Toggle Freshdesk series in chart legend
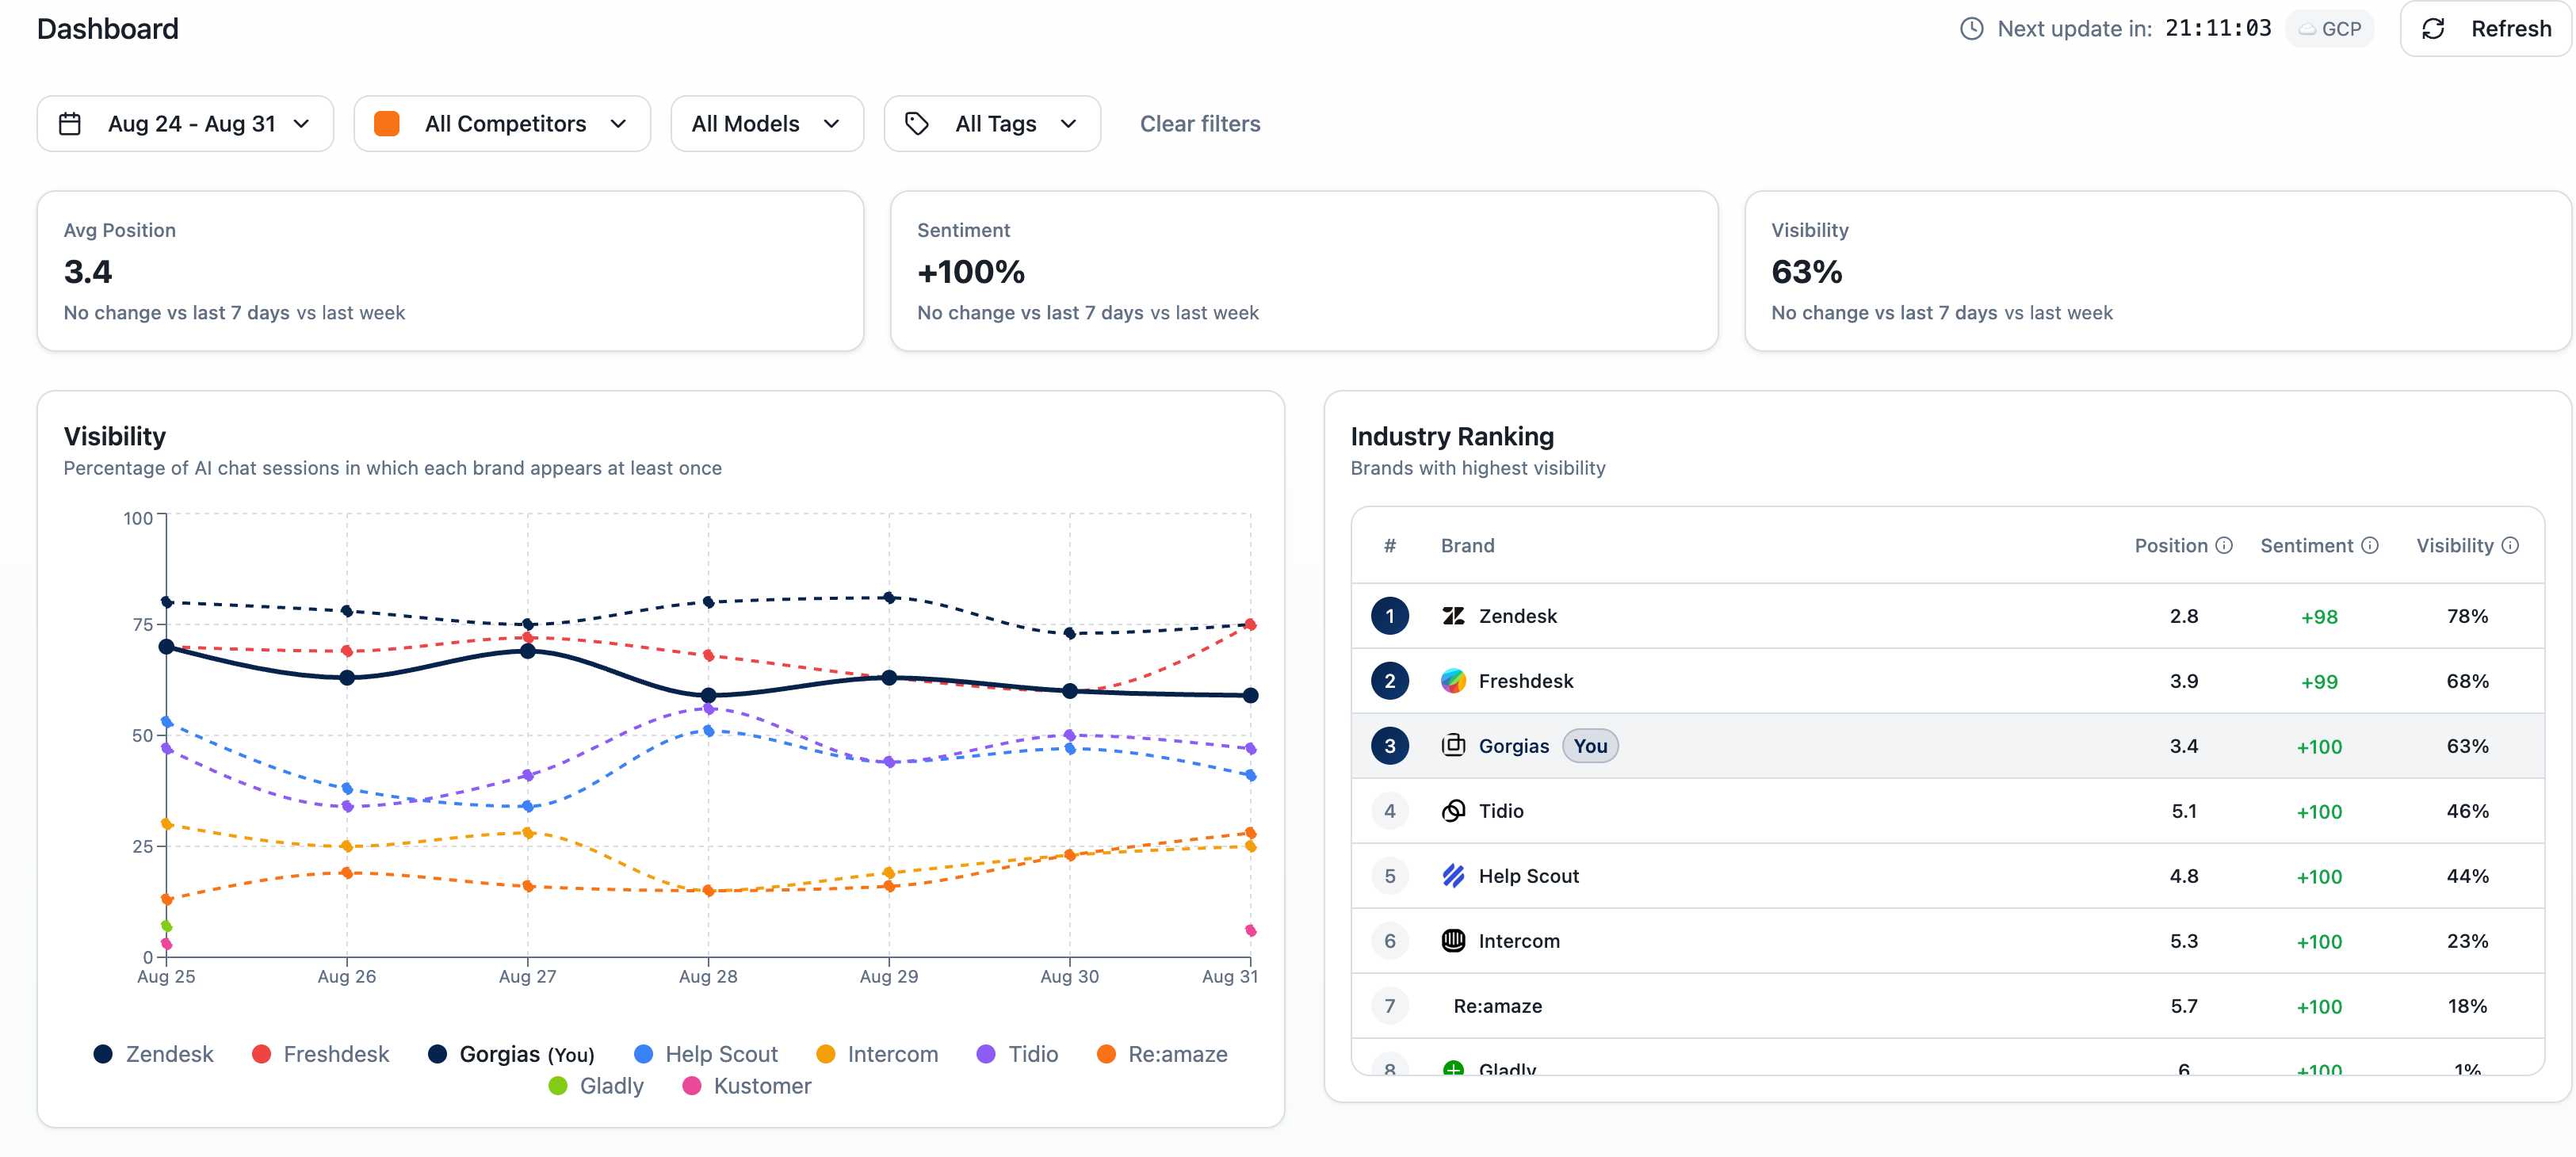The height and width of the screenshot is (1157, 2576). click(320, 1054)
